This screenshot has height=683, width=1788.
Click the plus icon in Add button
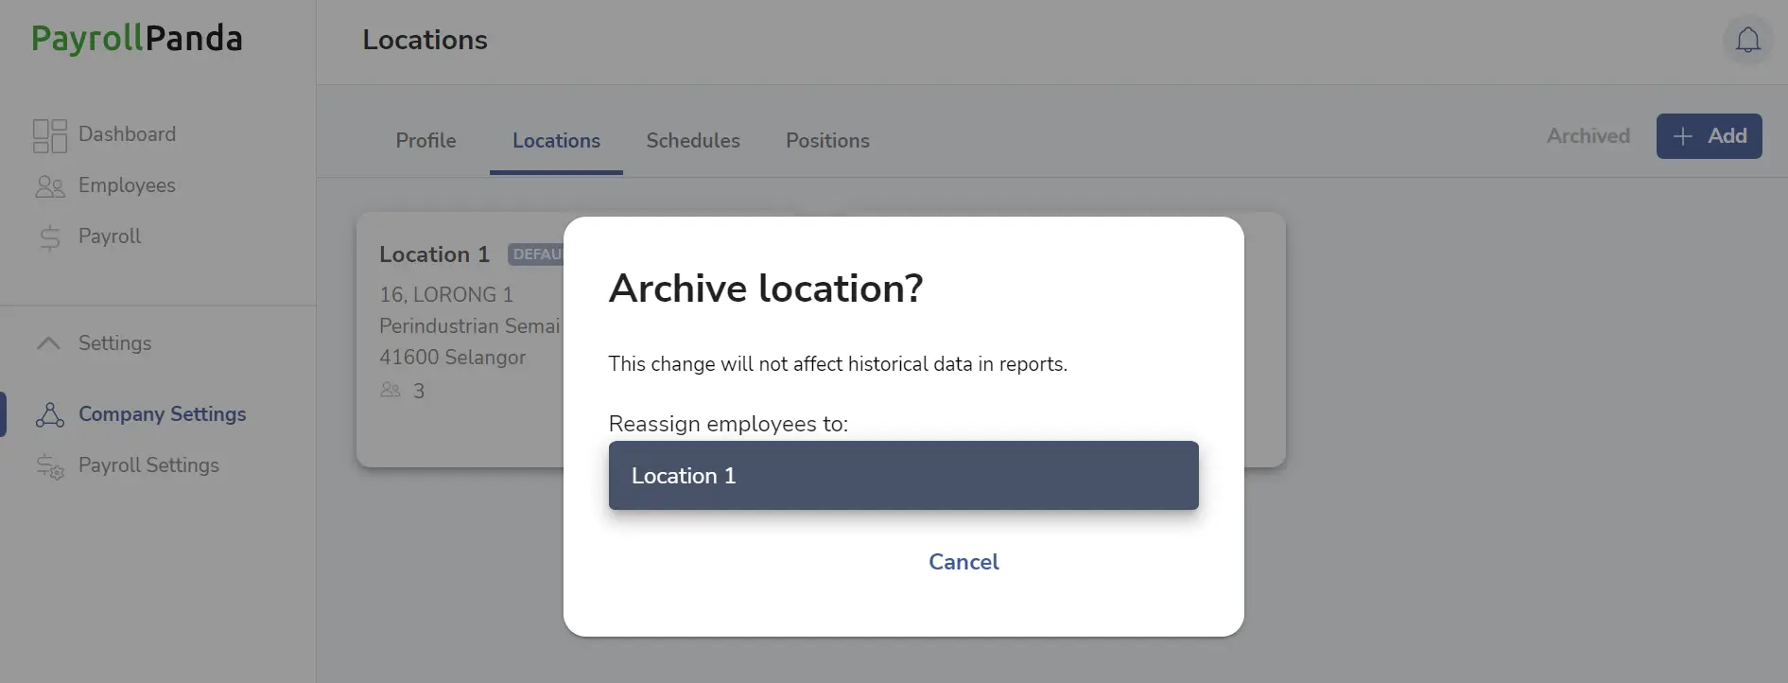1682,136
